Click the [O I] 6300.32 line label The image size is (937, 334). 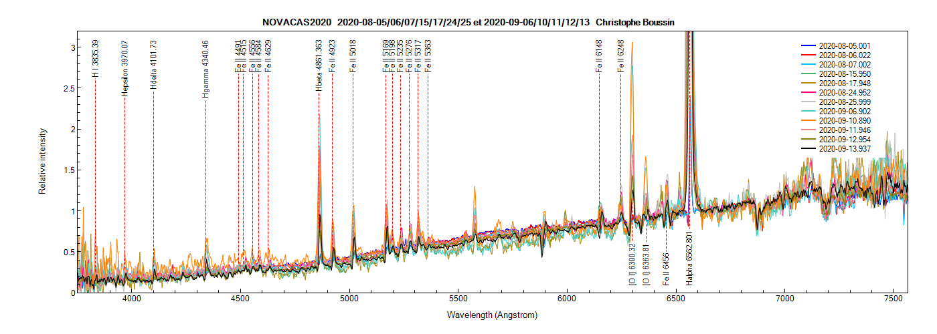[632, 265]
